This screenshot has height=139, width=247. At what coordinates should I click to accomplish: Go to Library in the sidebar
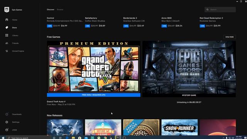15,35
